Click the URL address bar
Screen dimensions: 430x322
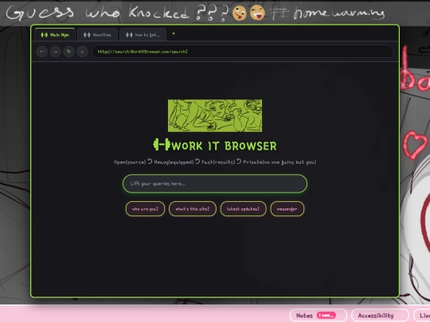tap(243, 52)
